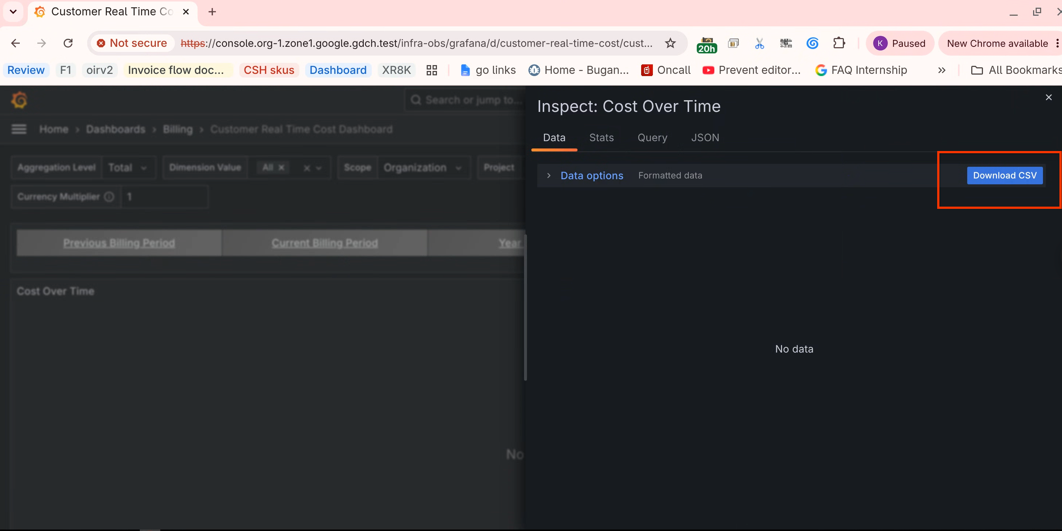Click the Current Billing Period link
Image resolution: width=1062 pixels, height=531 pixels.
tap(325, 243)
